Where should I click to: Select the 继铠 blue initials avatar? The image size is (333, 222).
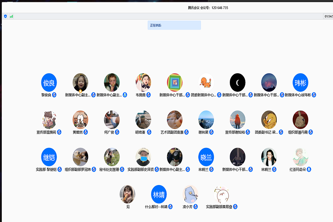49,157
